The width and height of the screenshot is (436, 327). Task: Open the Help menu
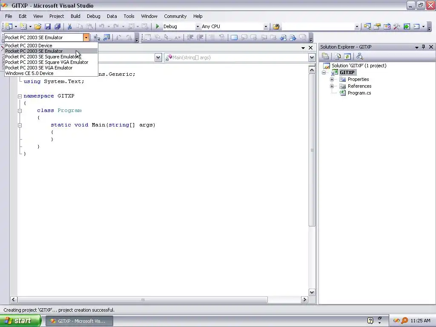pyautogui.click(x=198, y=16)
